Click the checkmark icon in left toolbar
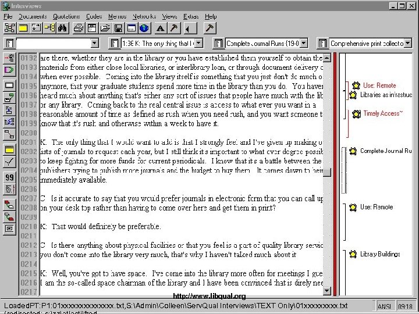 coord(10,162)
